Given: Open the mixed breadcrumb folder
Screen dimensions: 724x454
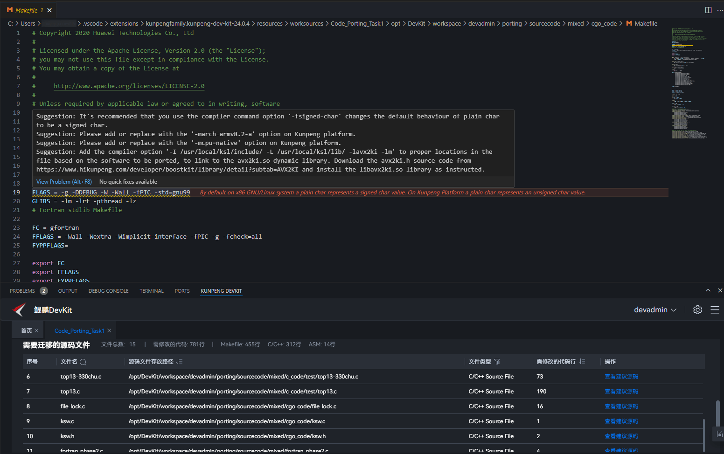Looking at the screenshot, I should [575, 23].
